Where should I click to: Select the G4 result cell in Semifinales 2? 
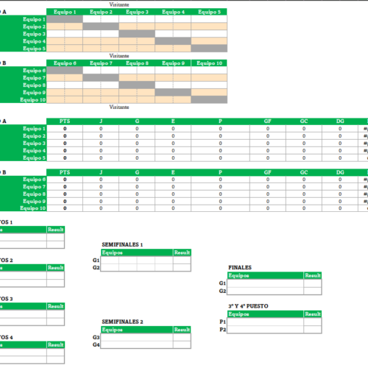coord(182,344)
